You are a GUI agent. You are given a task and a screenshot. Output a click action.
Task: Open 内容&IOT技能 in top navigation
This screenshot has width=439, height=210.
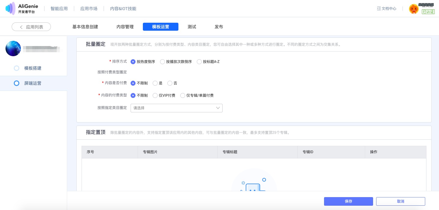[123, 9]
